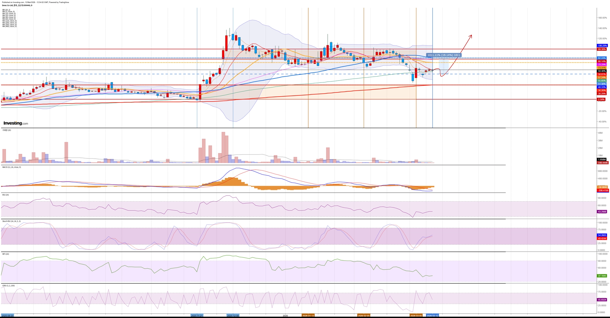Click the 30.26% price tag
610x318 pixels.
602,90
